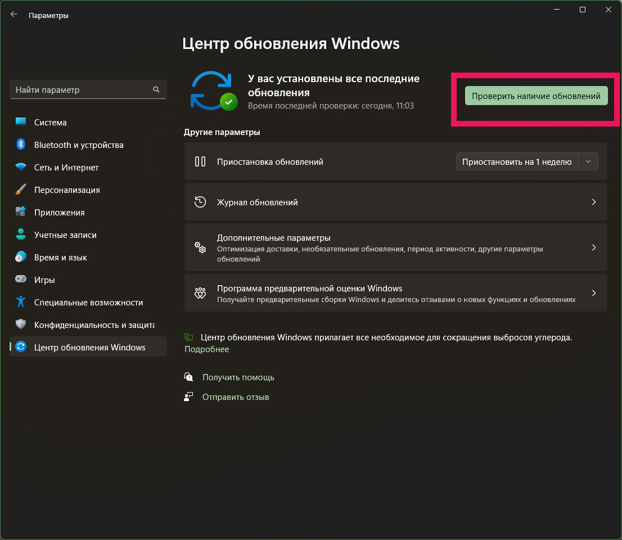
Task: Click the shield icon for Конфиденциальность
Action: click(21, 324)
